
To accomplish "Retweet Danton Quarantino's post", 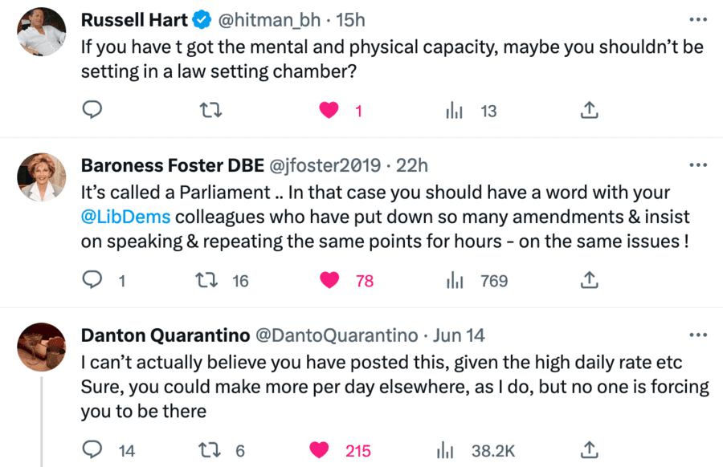I will [x=210, y=449].
